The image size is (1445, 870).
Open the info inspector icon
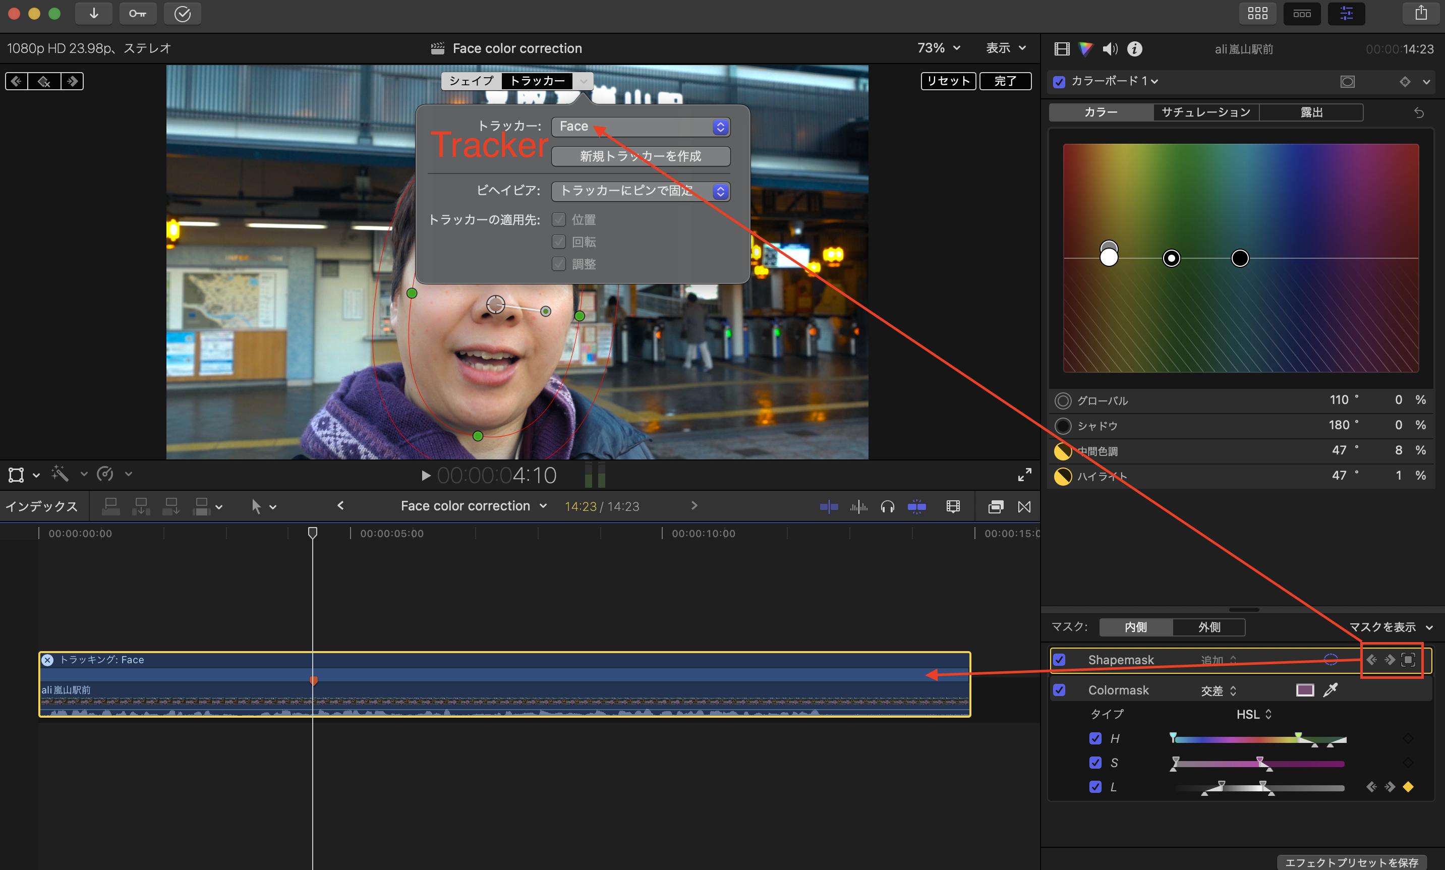tap(1135, 49)
